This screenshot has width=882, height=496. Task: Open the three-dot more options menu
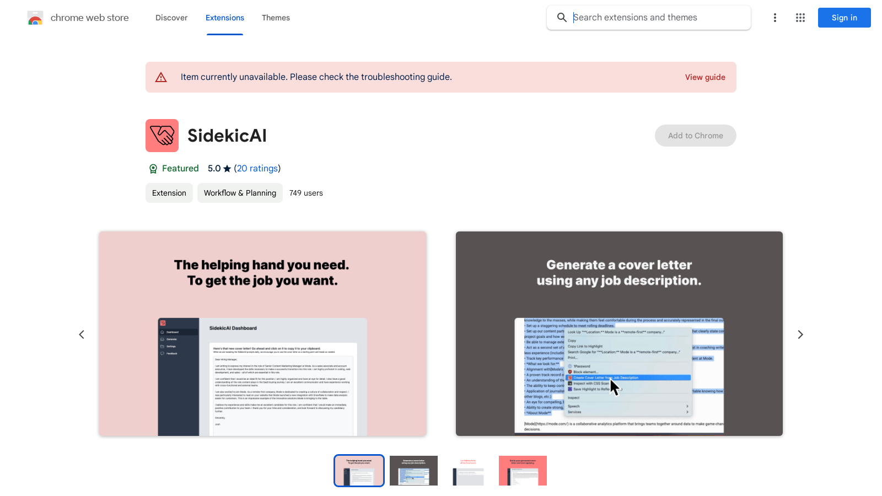pyautogui.click(x=775, y=18)
